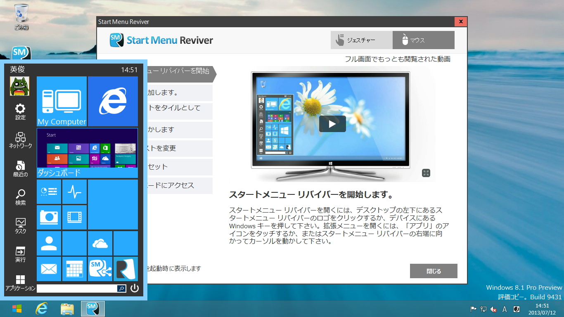This screenshot has height=317, width=564.
Task: Switch to the ジェスチャー tab
Action: tap(361, 40)
